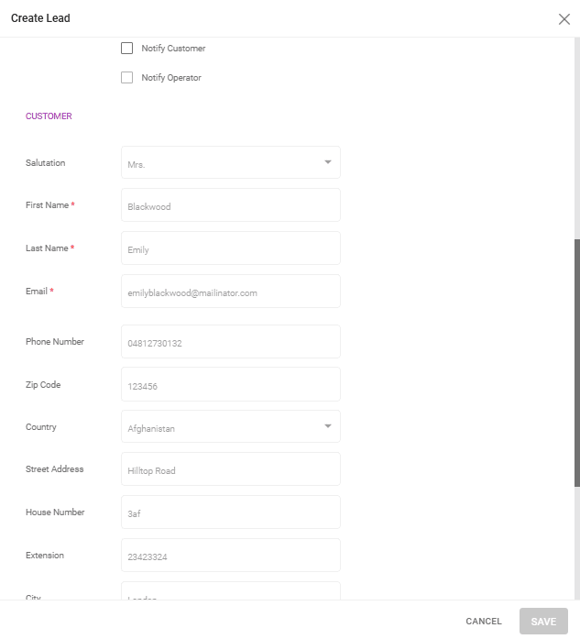Click into the Phone Number field
The height and width of the screenshot is (639, 580).
230,342
